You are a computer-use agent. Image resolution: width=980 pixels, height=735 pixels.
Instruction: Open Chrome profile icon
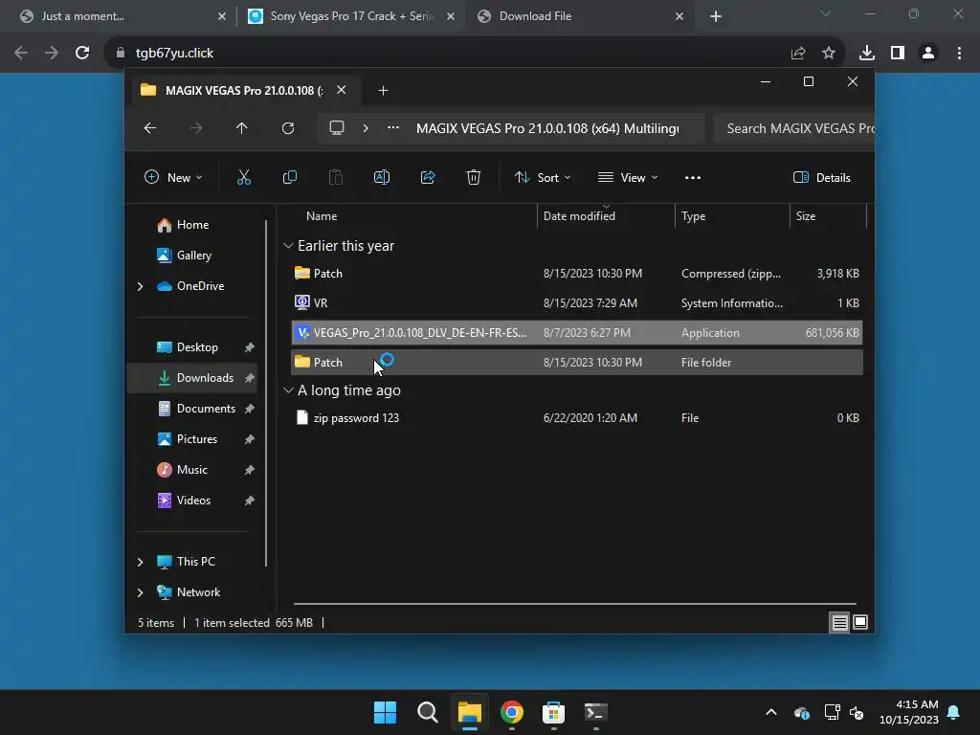point(928,54)
